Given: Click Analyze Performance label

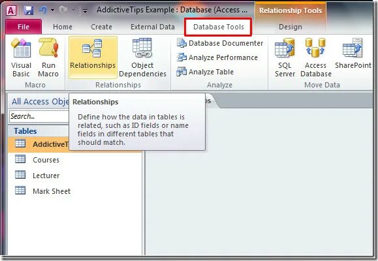Looking at the screenshot, I should click(223, 57).
